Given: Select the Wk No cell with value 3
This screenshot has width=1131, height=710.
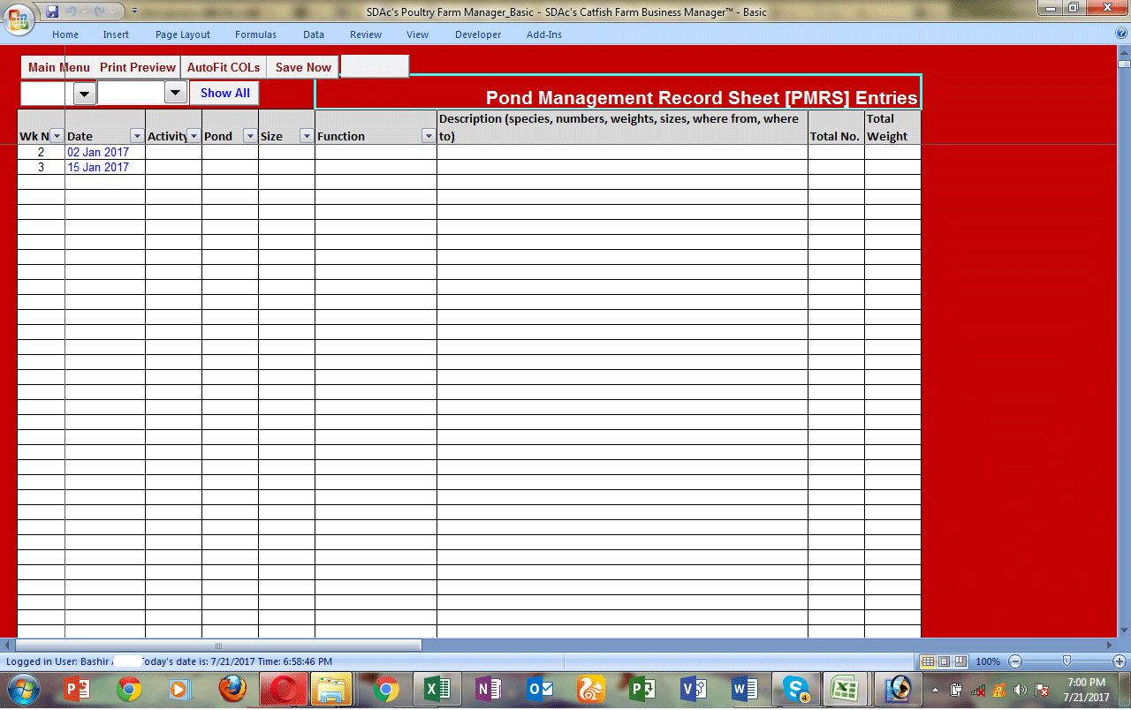Looking at the screenshot, I should click(x=41, y=167).
